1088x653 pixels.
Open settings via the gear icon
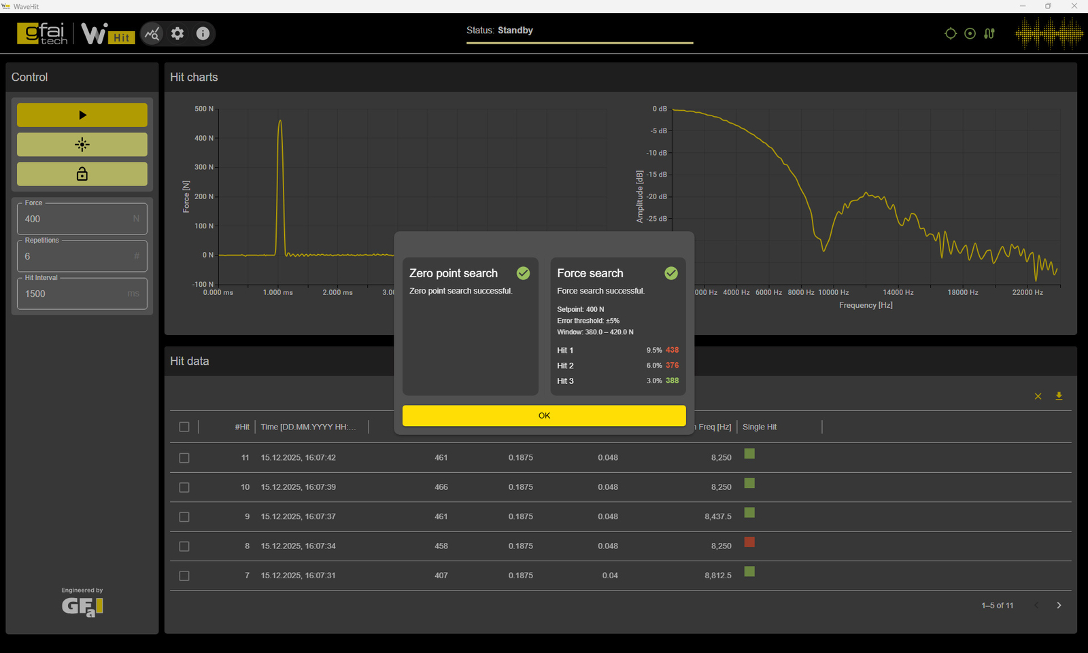[177, 33]
